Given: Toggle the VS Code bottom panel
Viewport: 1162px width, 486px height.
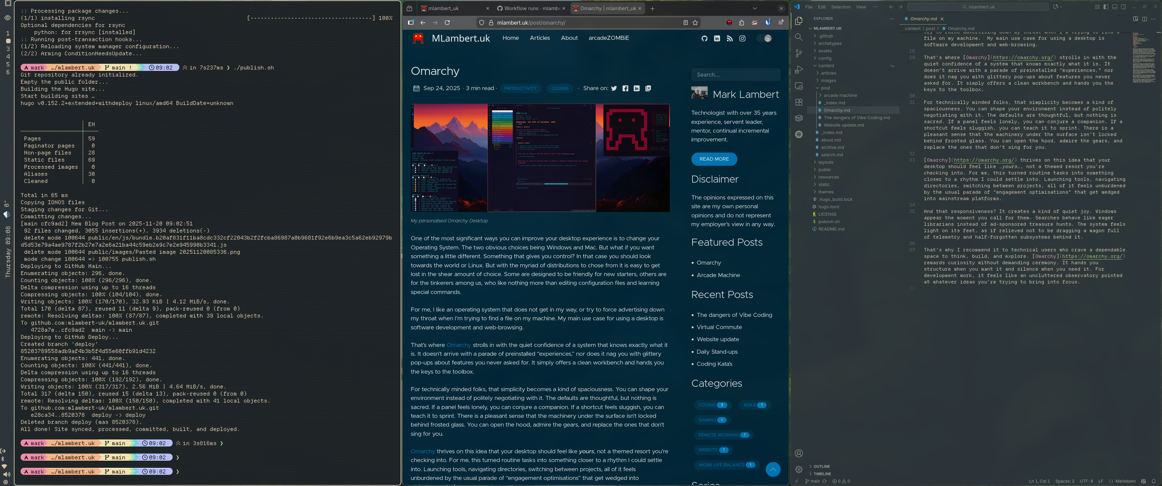Looking at the screenshot, I should pyautogui.click(x=1115, y=7).
